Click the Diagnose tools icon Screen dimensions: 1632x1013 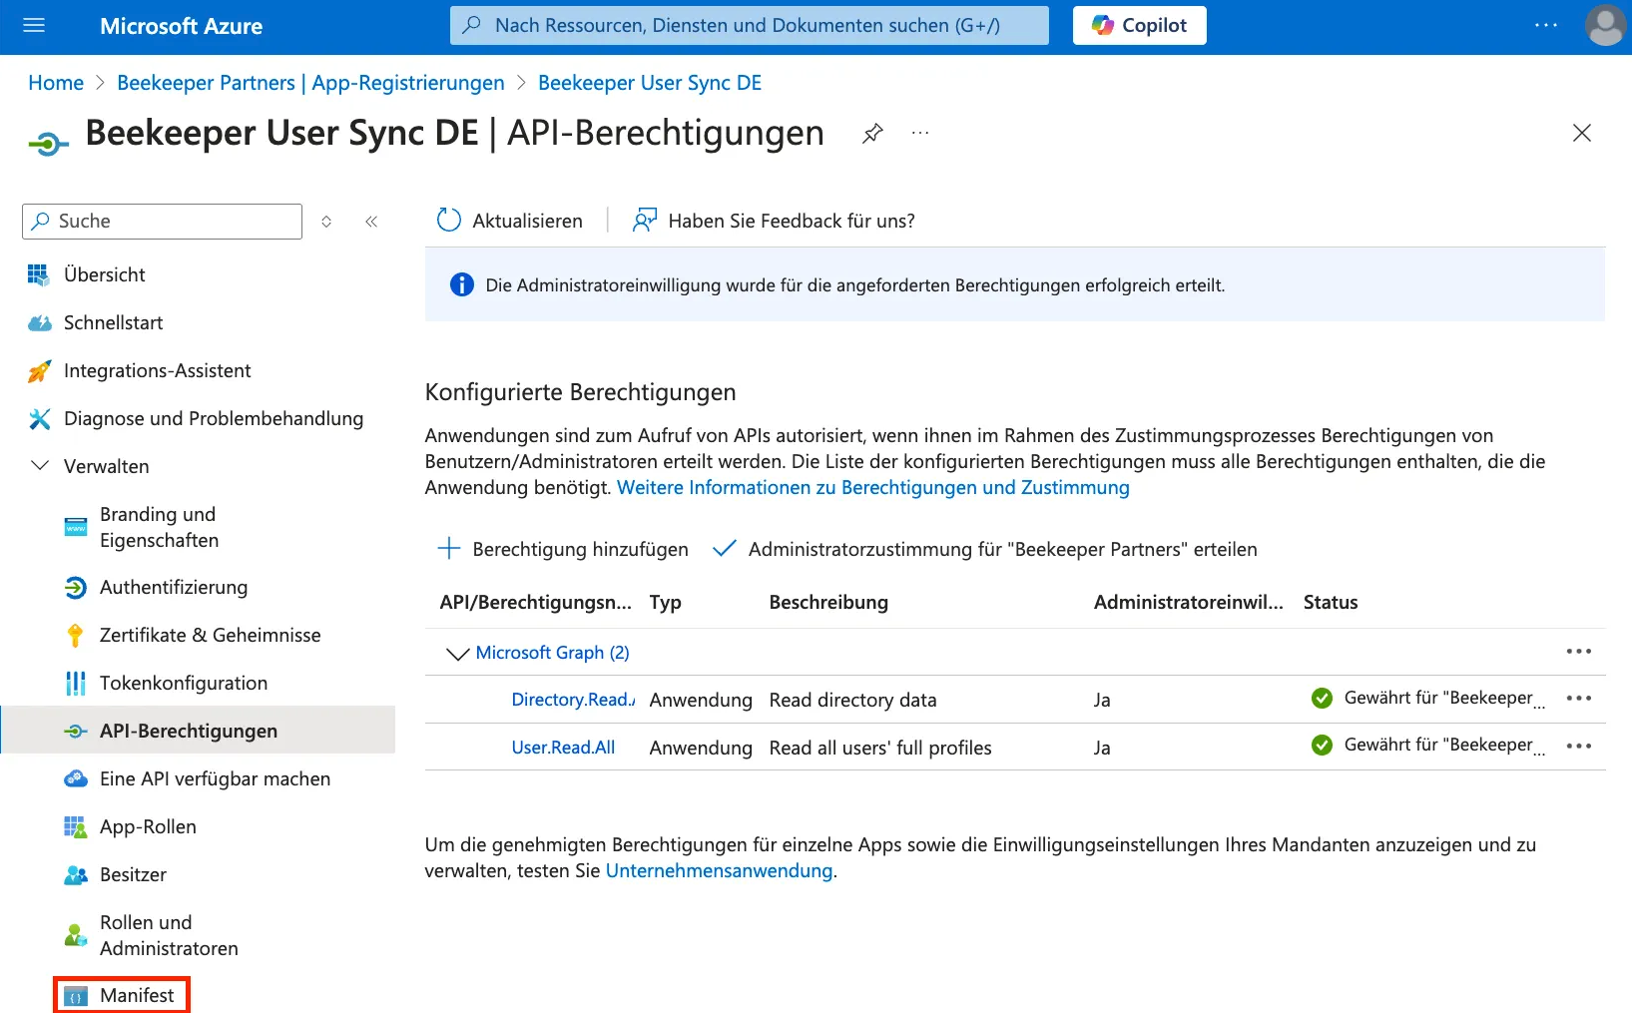[x=39, y=419]
